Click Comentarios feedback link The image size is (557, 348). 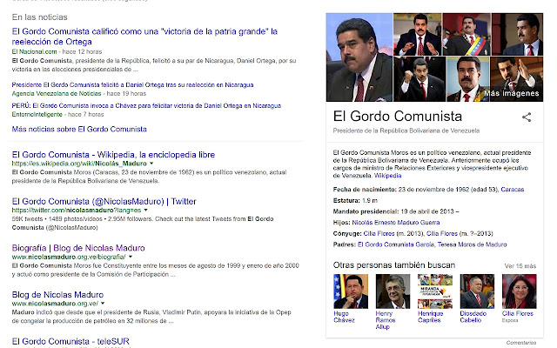521,343
